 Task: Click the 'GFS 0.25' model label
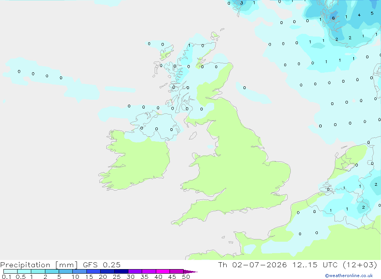pos(102,265)
